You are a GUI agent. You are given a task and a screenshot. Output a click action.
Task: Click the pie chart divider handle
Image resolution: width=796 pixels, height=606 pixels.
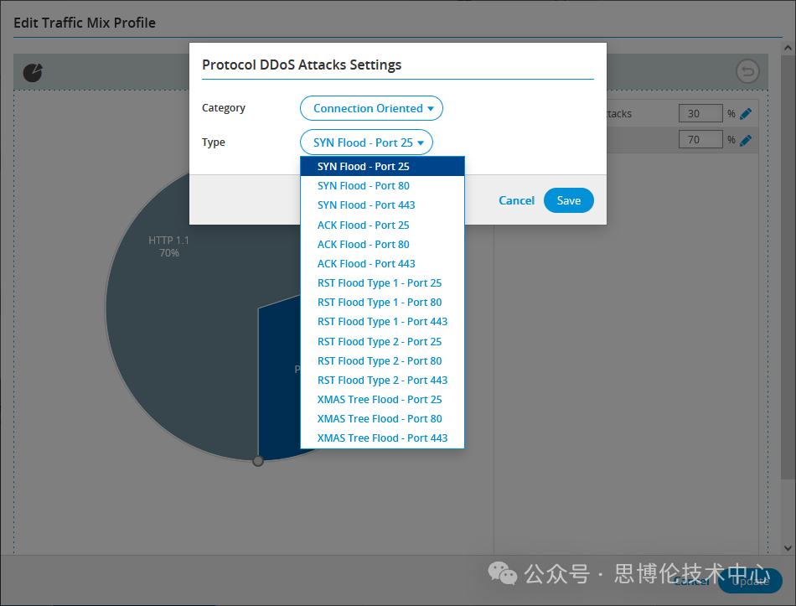tap(258, 461)
